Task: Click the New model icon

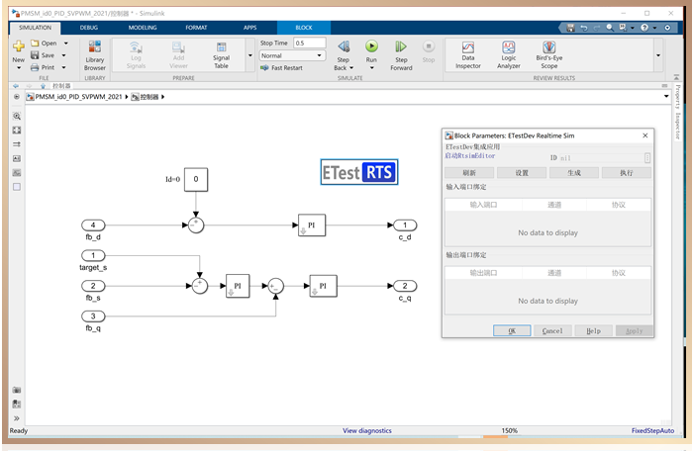Action: point(19,45)
